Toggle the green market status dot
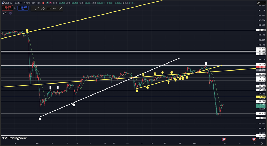 point(48,3)
